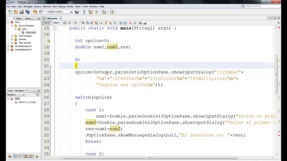Click the Source view button
This screenshot has width=287, height=161.
tap(47, 23)
